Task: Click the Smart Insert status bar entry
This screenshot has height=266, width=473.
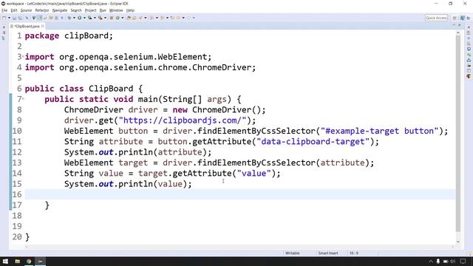Action: [x=328, y=253]
